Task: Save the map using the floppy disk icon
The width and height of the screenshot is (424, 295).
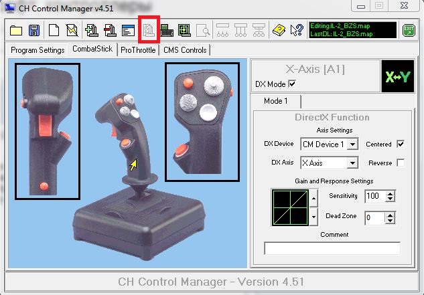Action: 34,30
